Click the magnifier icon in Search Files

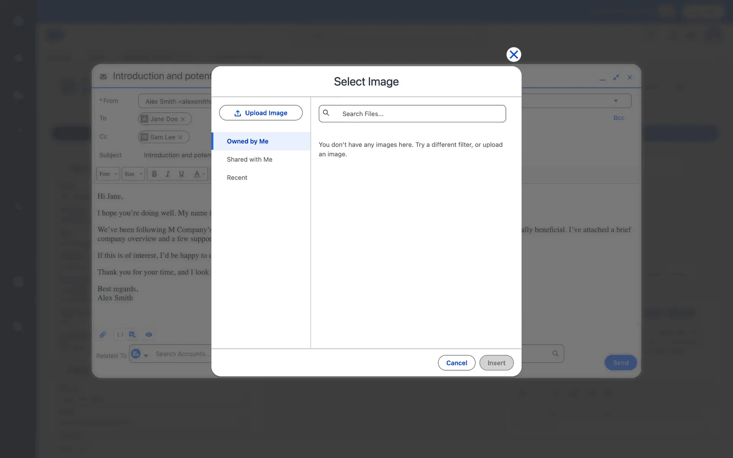(x=326, y=113)
